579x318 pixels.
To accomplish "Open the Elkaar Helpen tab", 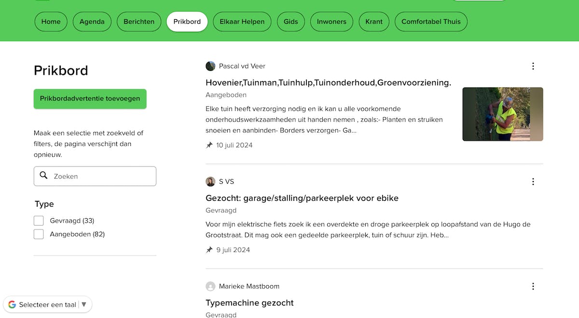I will 242,22.
